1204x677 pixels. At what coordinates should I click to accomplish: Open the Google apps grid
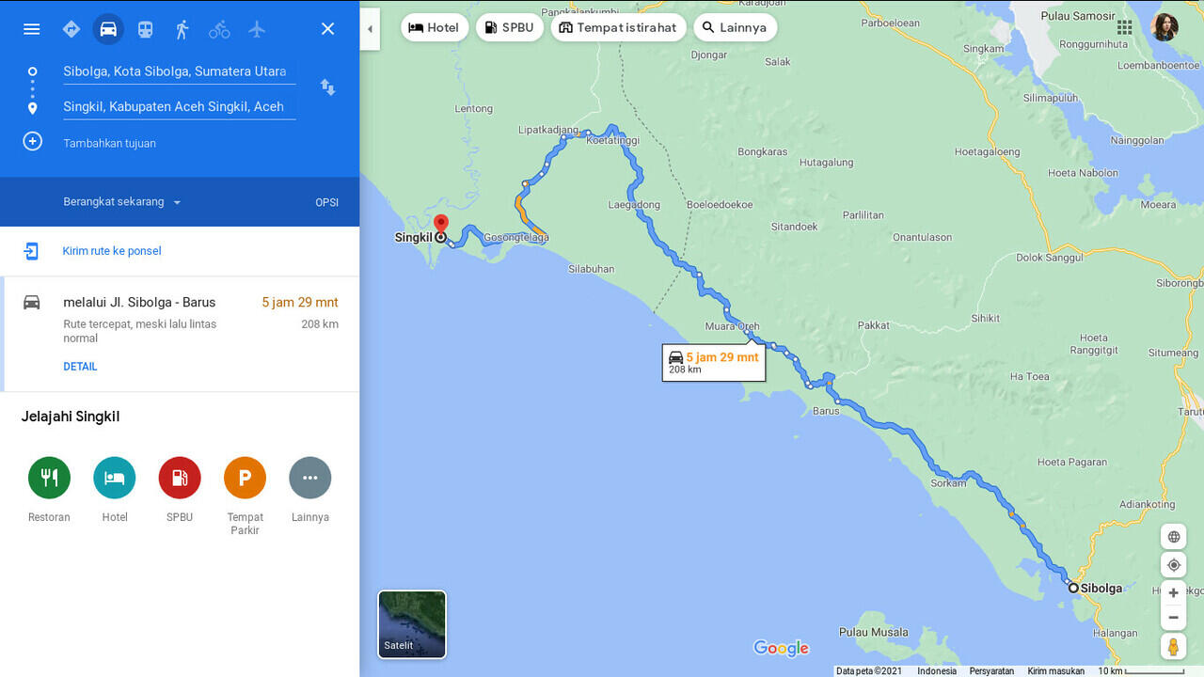1124,27
